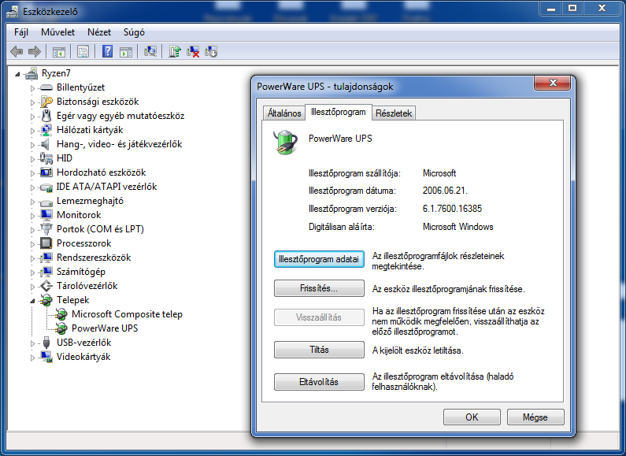Select the Hordozható eszközök tree item
The width and height of the screenshot is (626, 456).
(x=102, y=172)
